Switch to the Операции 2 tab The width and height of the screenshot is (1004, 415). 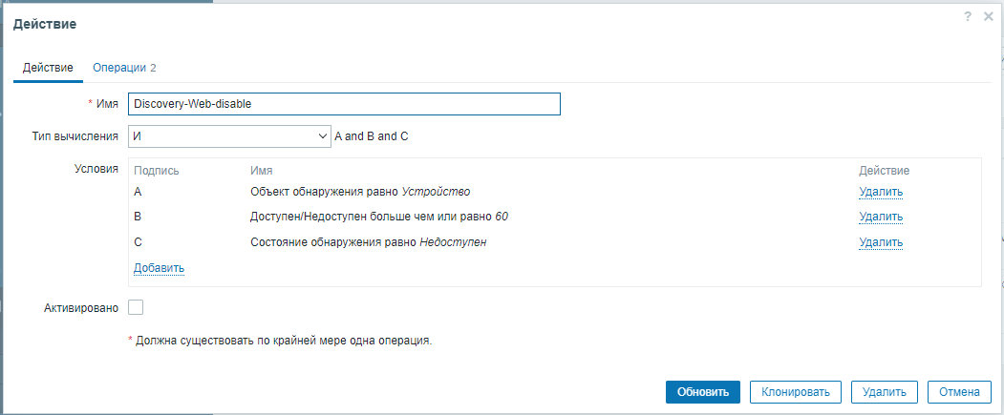tap(124, 68)
